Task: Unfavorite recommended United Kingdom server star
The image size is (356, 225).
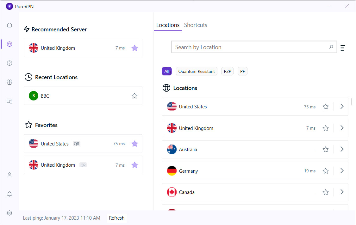Action: [134, 48]
